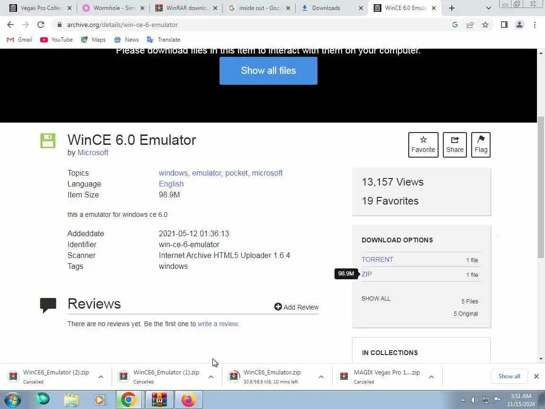Expand WinCE6_Emulator (1).zip download options
The height and width of the screenshot is (409, 545).
point(211,377)
